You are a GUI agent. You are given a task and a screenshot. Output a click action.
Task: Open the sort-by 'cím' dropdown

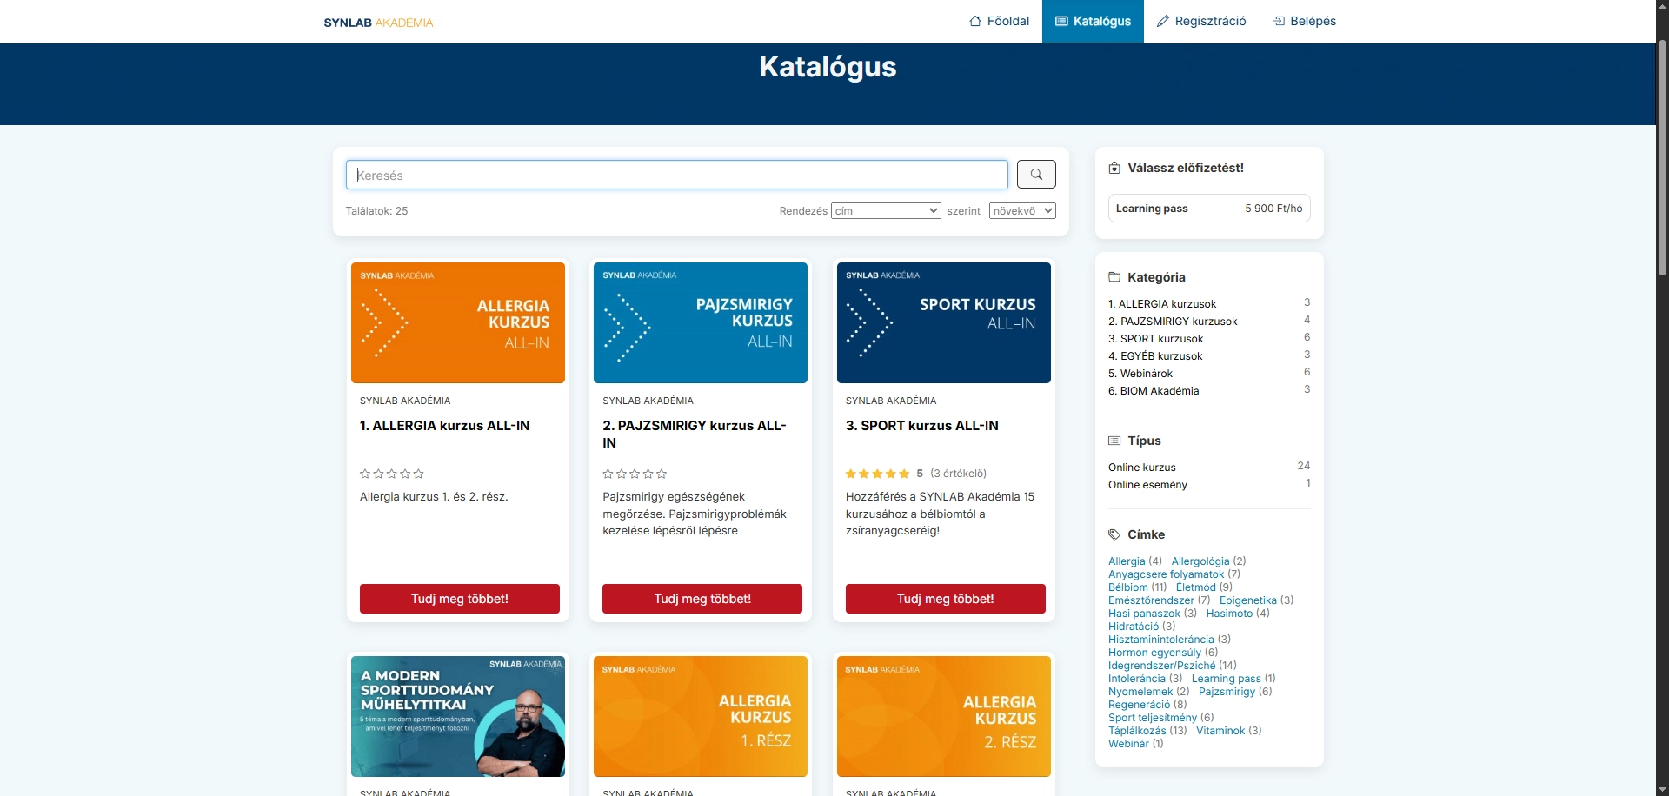point(886,211)
